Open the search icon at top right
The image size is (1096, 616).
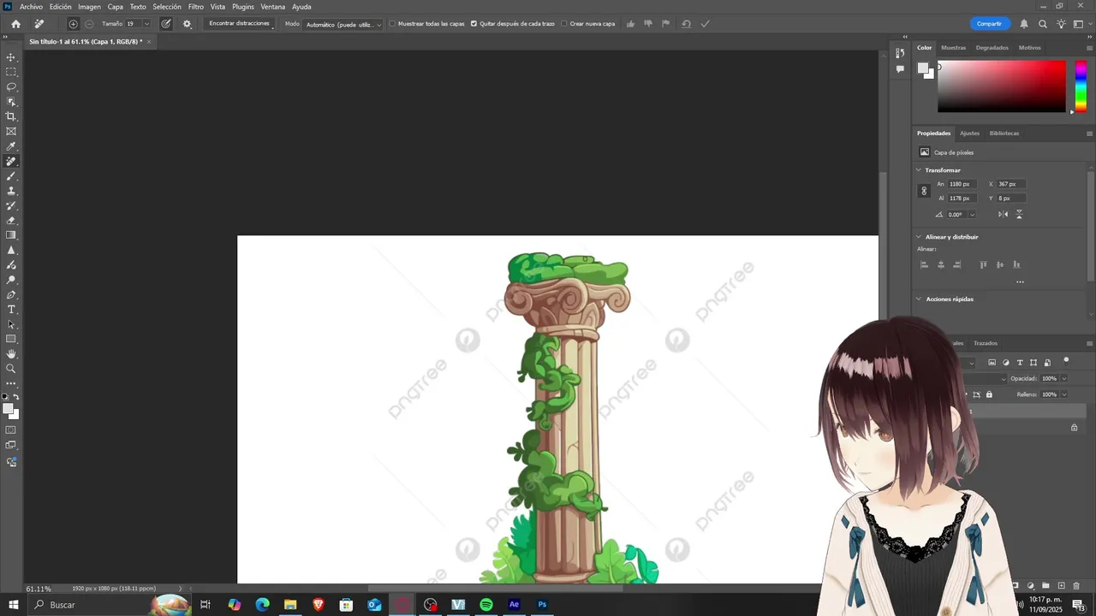click(1043, 24)
